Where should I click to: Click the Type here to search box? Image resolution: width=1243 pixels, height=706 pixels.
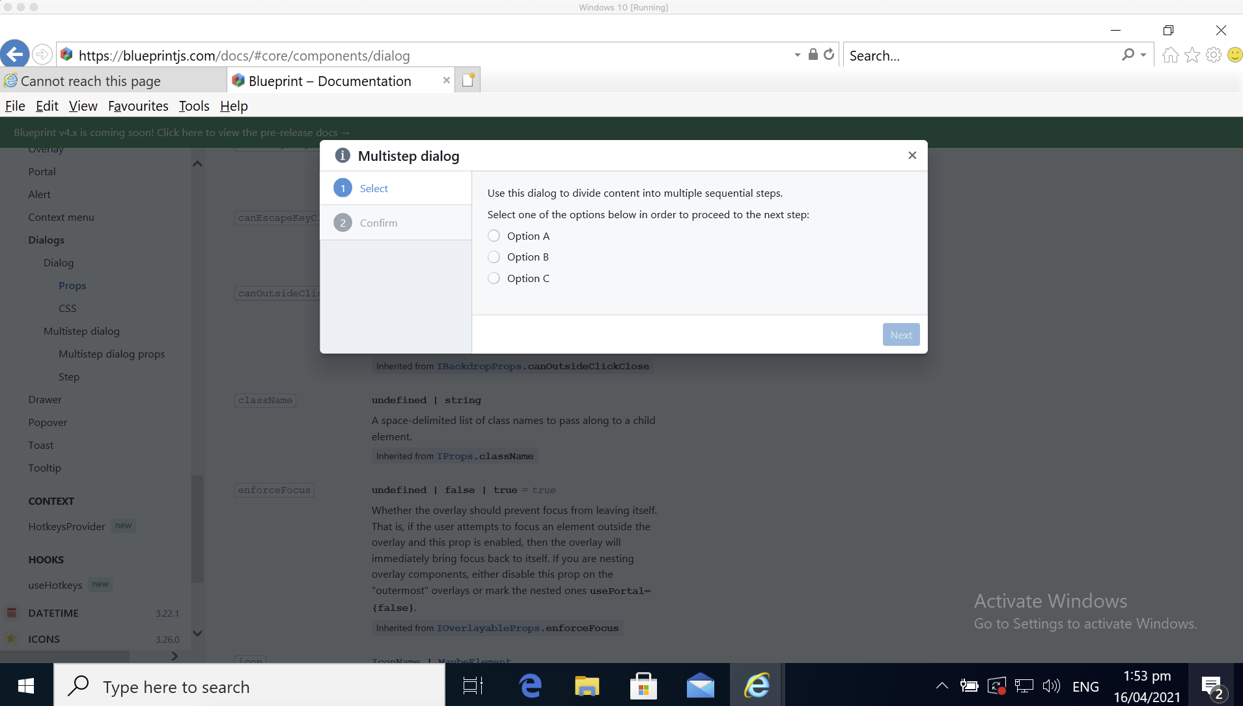pos(249,686)
